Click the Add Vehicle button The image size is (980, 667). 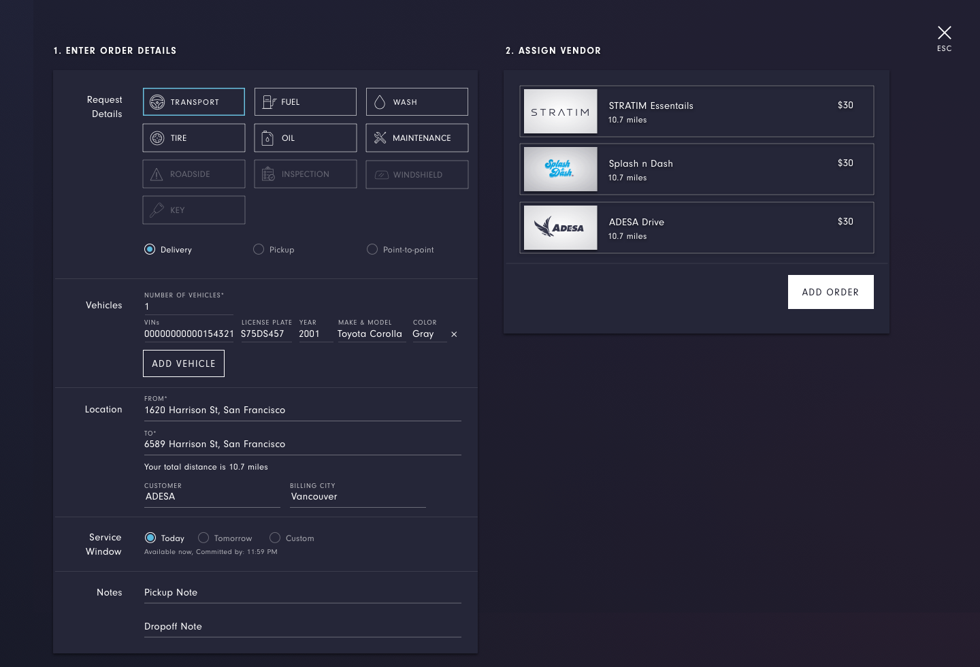(184, 363)
